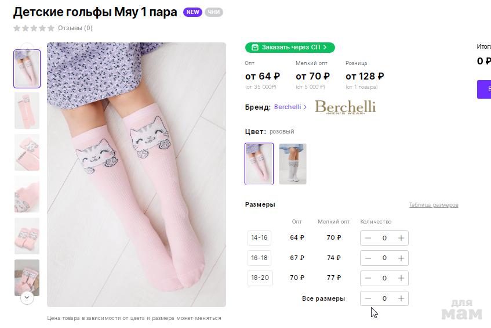Open 'Таблица размеров' size chart link

(434, 205)
